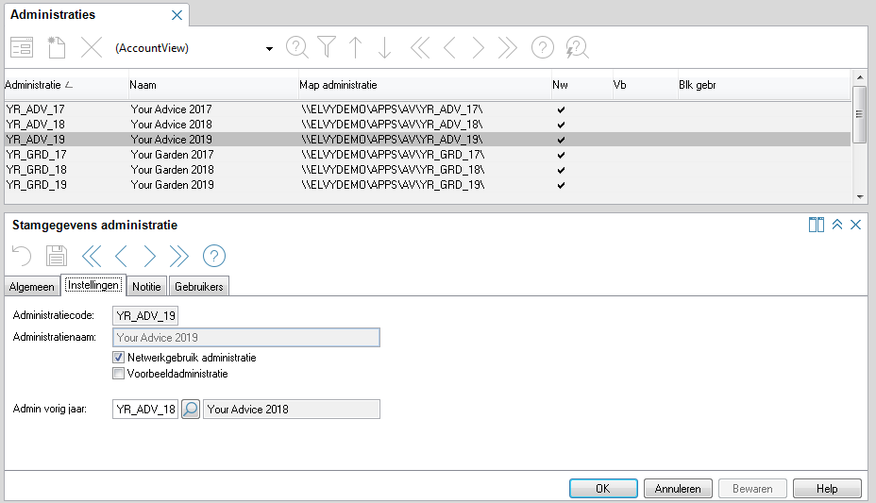Screen dimensions: 876x503
Task: Click the help icon in Stamgegevens toolbar
Action: tap(214, 256)
